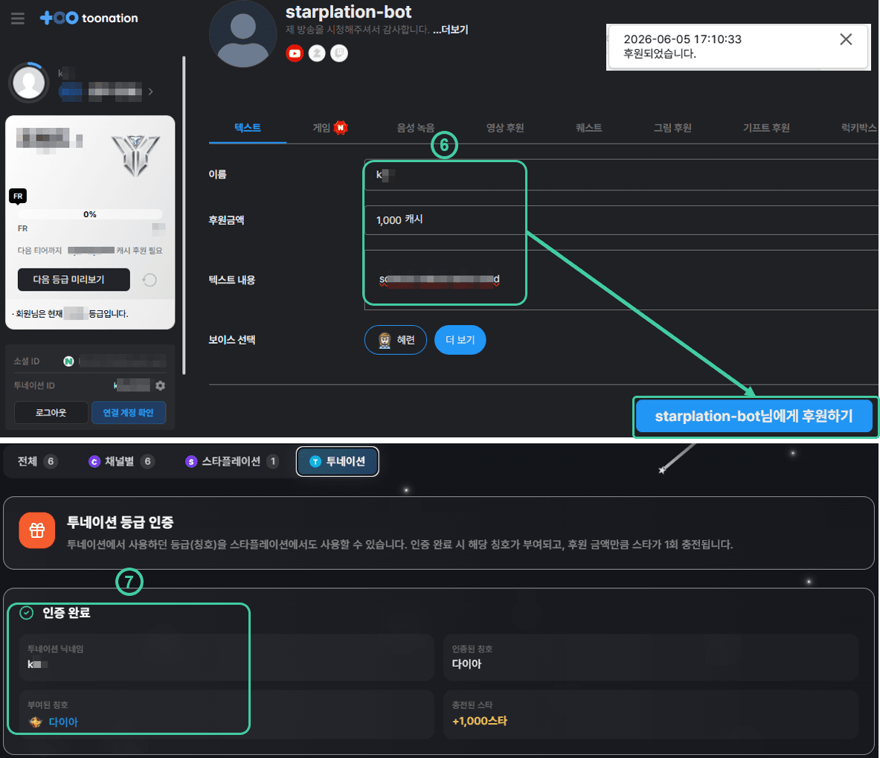This screenshot has width=880, height=758.
Task: Click the 인증된 칭호 다이아 value
Action: (467, 664)
